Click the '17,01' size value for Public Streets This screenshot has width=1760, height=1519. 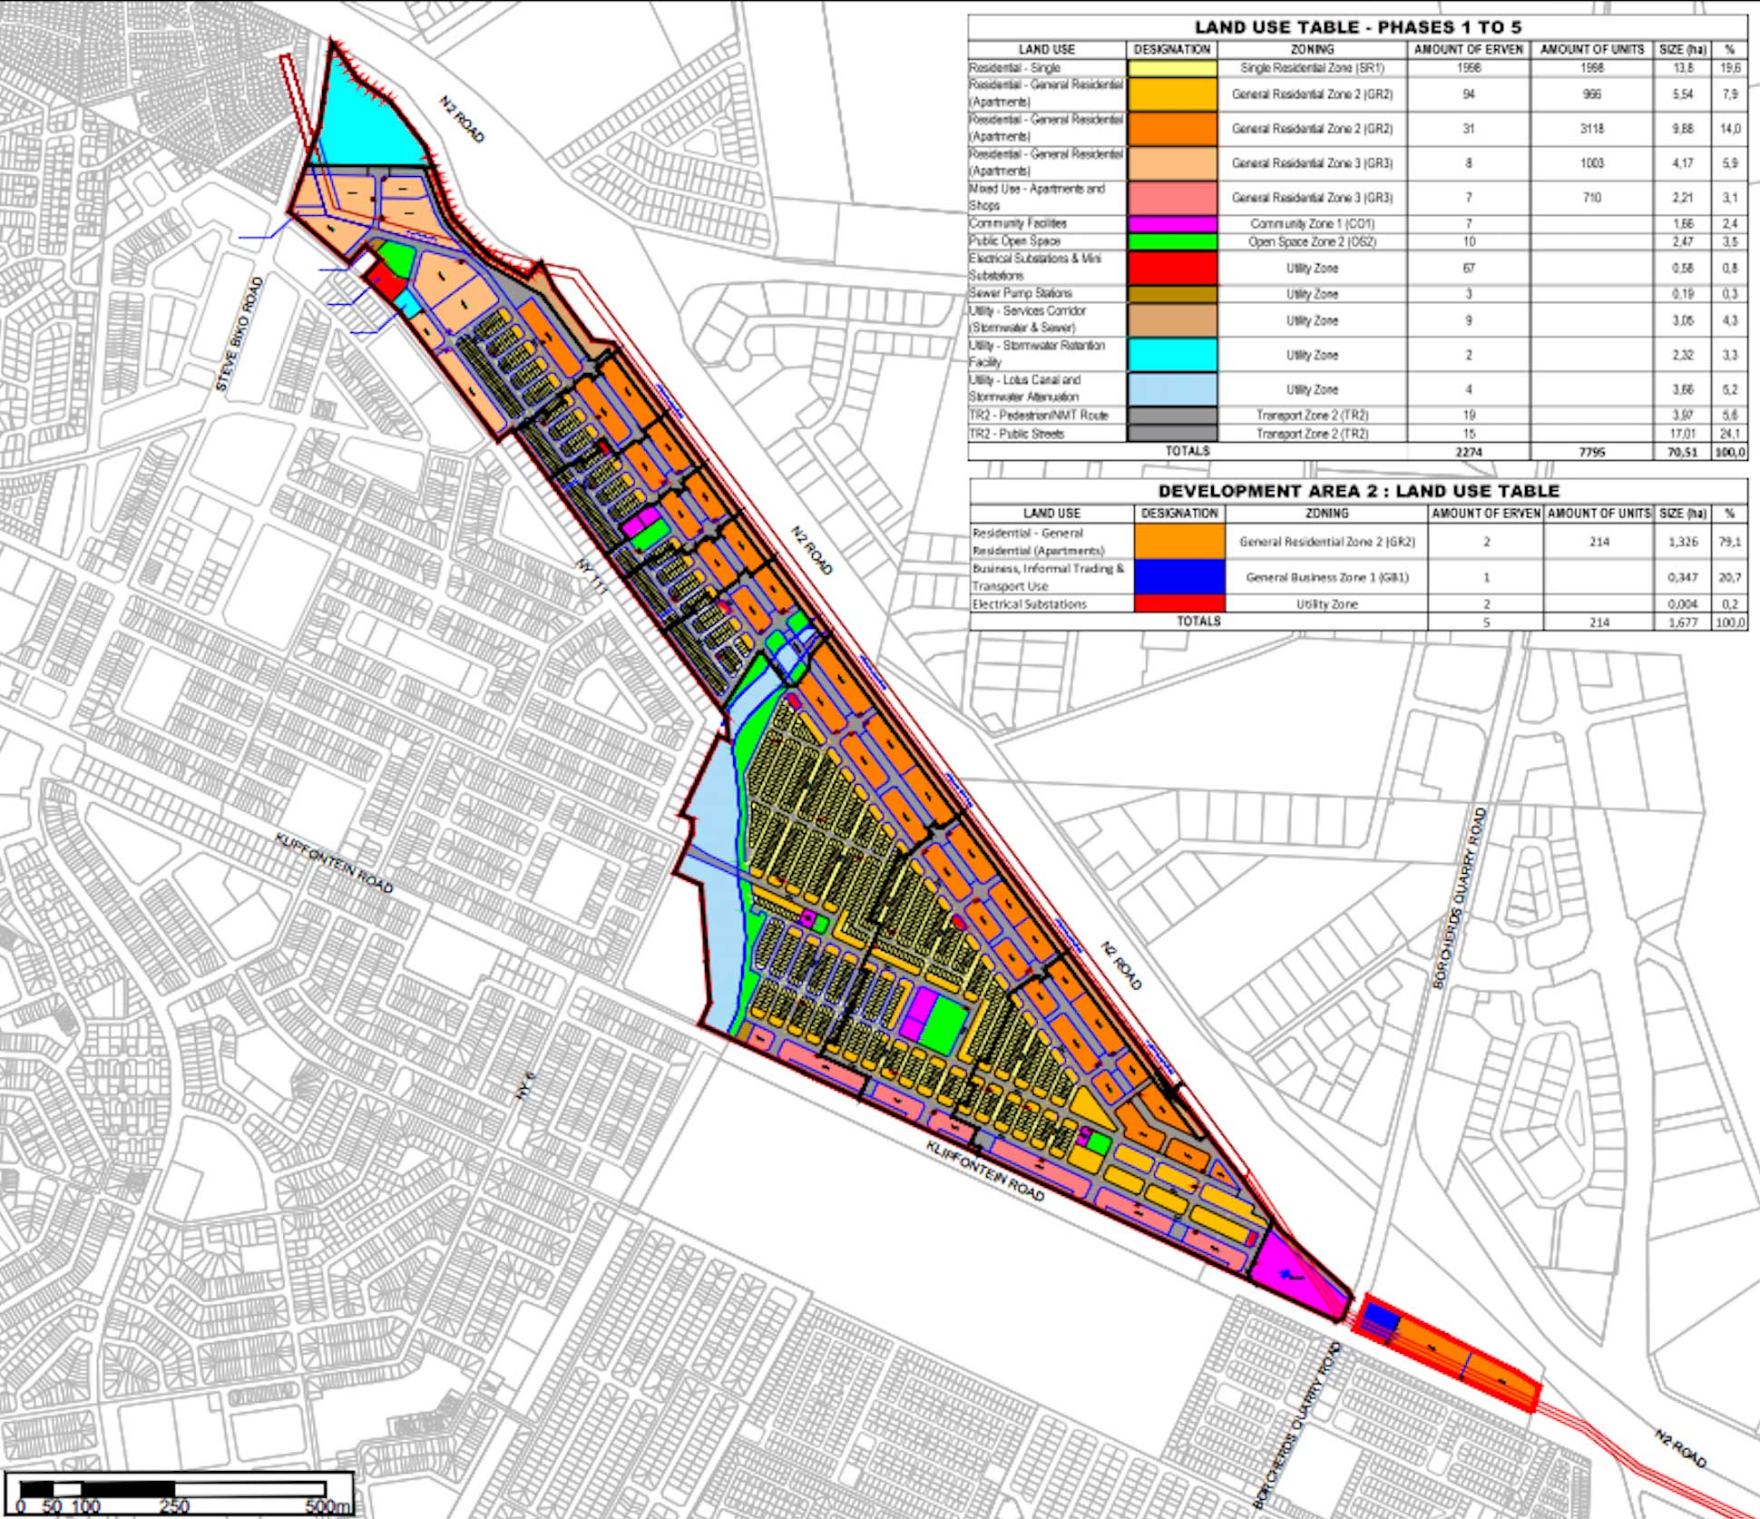point(1683,434)
